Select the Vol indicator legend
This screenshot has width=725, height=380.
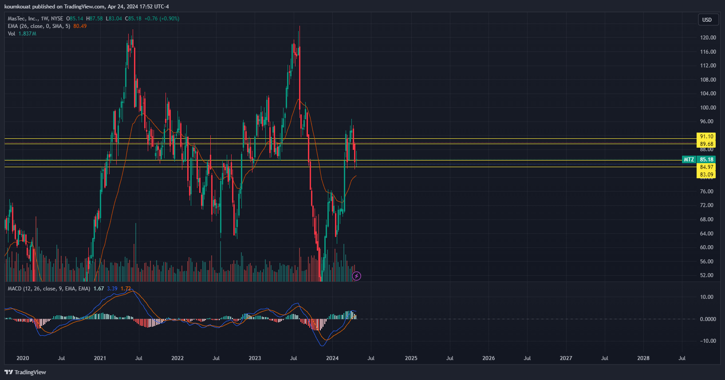pos(12,34)
